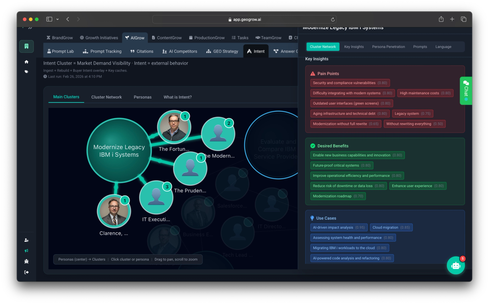Click the Cloud migration chip
The image size is (489, 304).
(391, 227)
